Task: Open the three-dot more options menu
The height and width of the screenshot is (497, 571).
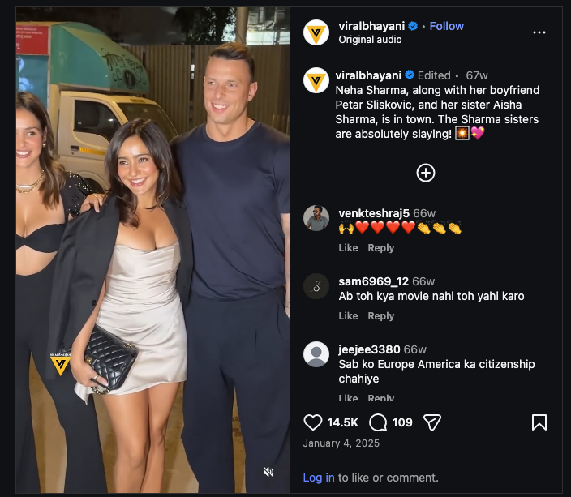Action: coord(539,32)
